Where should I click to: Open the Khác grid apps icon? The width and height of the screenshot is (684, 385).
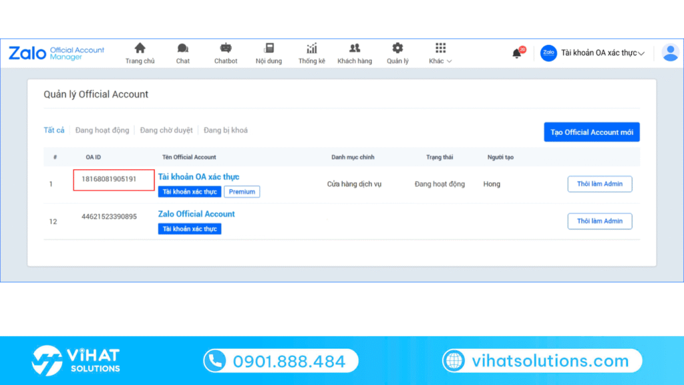(x=440, y=48)
